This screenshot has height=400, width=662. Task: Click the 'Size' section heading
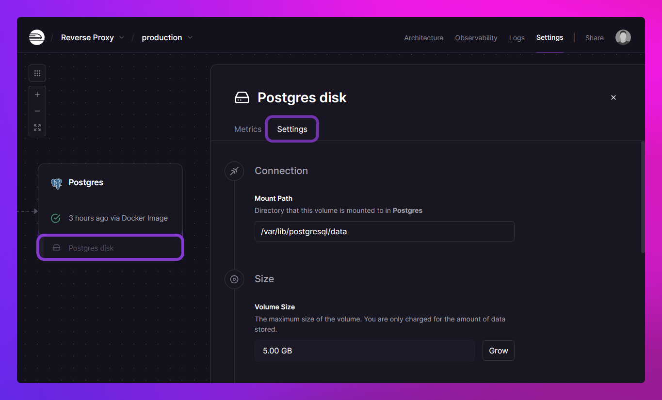pyautogui.click(x=264, y=279)
